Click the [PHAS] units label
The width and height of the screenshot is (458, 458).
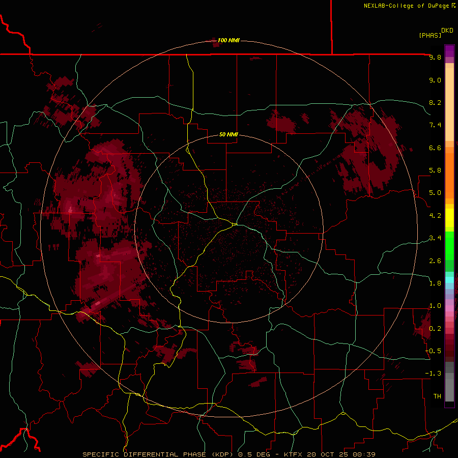tap(430, 35)
